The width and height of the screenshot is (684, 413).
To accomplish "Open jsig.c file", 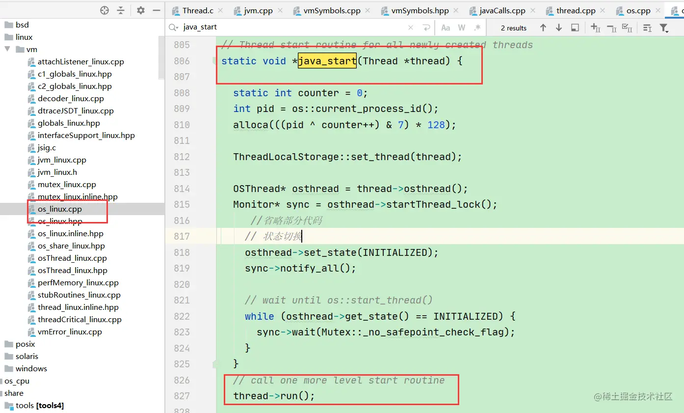I will pos(47,147).
